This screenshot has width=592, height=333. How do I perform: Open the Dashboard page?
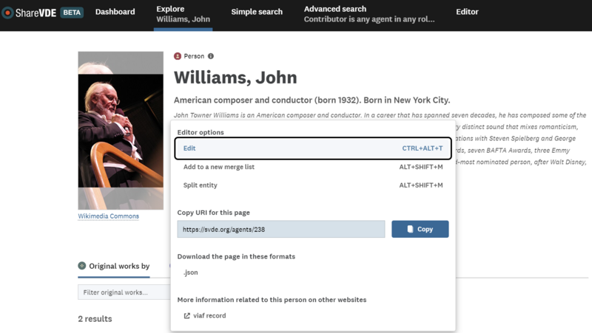[x=115, y=12]
